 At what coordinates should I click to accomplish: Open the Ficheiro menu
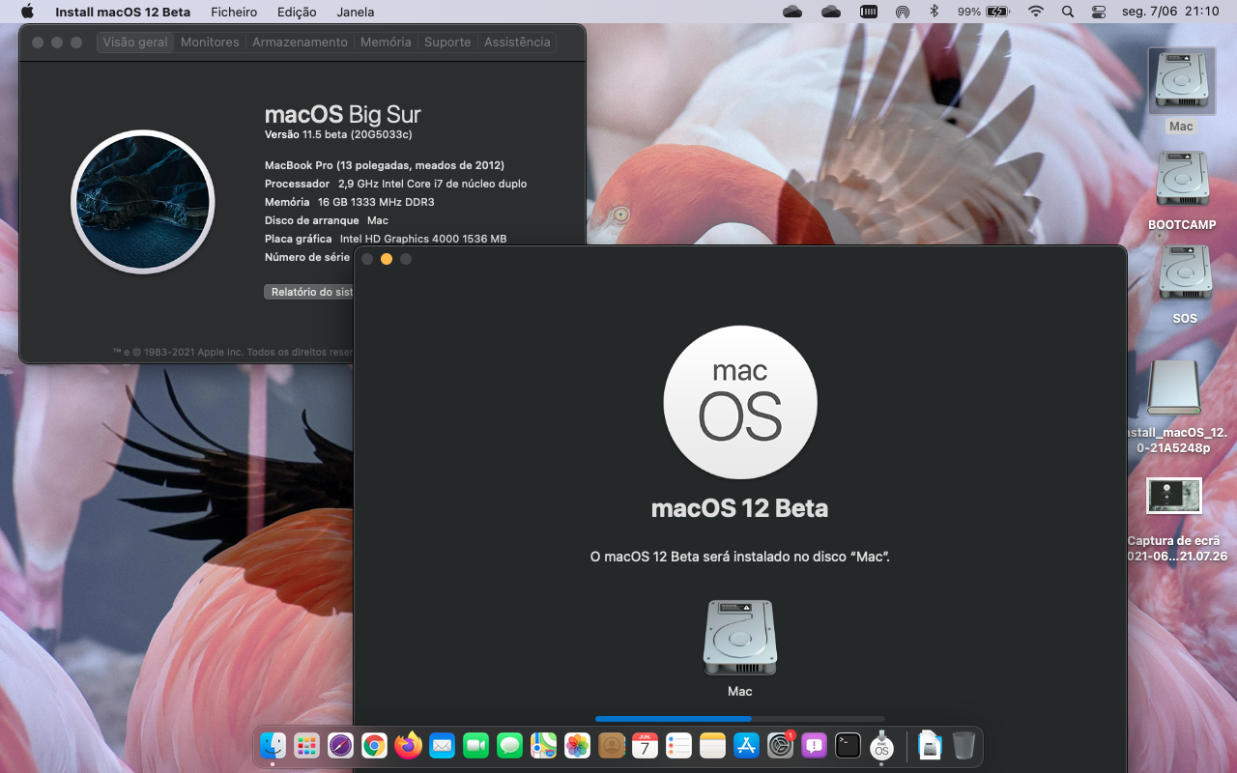[x=234, y=12]
